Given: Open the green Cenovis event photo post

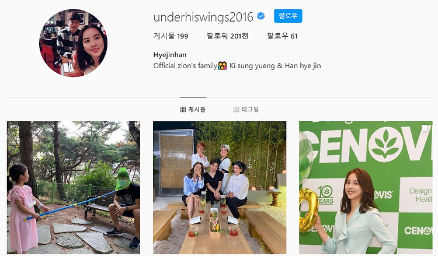Looking at the screenshot, I should pyautogui.click(x=366, y=187).
